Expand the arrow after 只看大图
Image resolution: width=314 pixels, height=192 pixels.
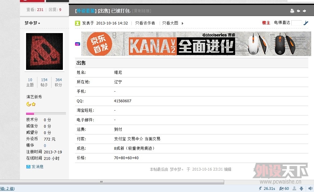click(182, 23)
